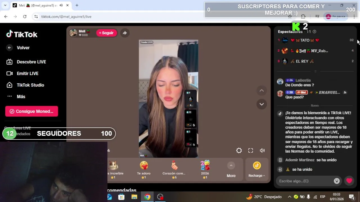
Task: Open Descubre LIVE in sidebar
Action: [26, 62]
